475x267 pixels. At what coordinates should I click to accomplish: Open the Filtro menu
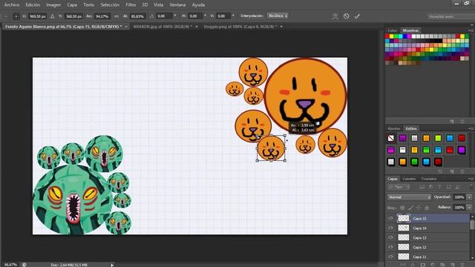131,5
